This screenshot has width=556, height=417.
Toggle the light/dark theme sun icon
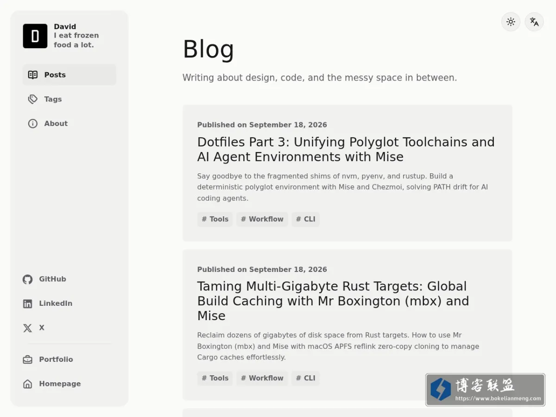coord(511,22)
